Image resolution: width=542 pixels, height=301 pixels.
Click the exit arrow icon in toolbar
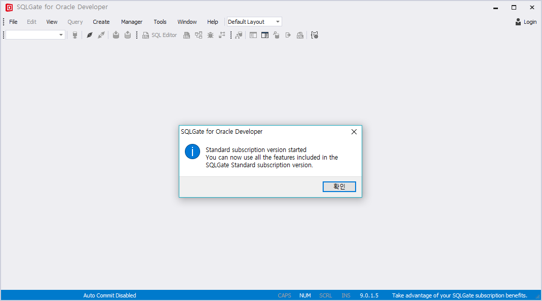pyautogui.click(x=288, y=35)
